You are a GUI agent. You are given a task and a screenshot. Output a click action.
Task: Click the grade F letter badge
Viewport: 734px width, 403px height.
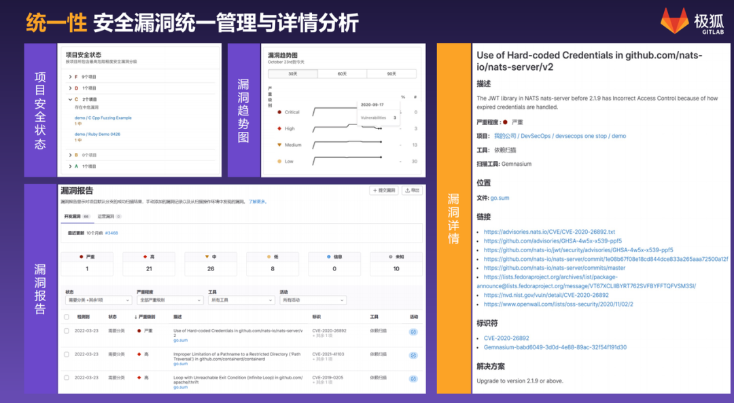[x=76, y=77]
